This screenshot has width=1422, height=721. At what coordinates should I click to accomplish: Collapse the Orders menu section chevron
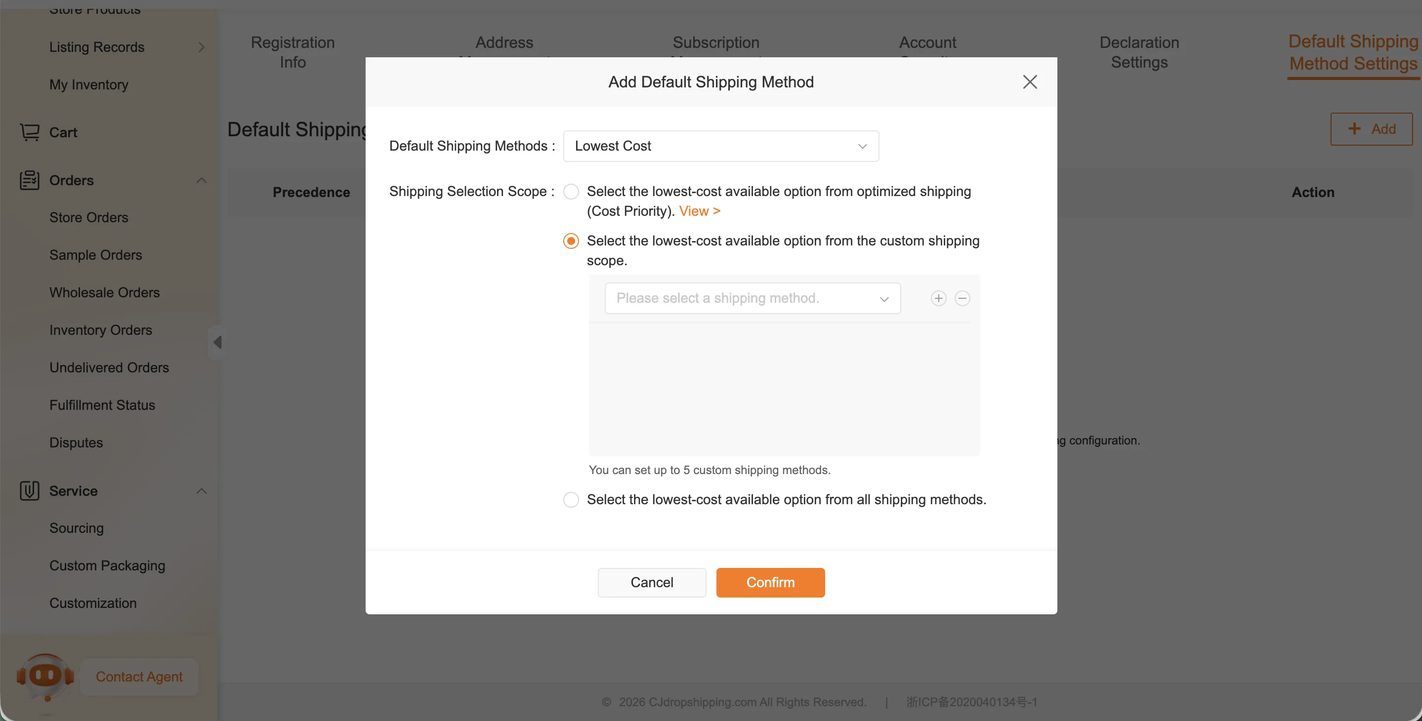(x=202, y=180)
